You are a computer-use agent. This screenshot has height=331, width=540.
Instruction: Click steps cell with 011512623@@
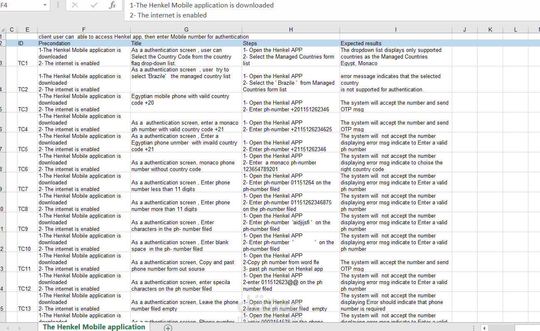[291, 282]
